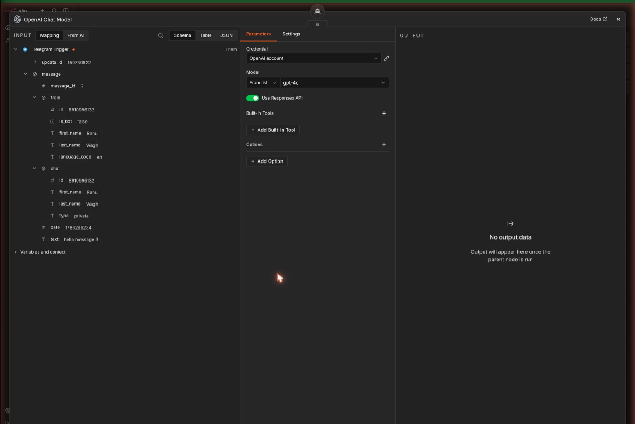Switch to the Settings tab
Viewport: 635px width, 424px height.
[291, 34]
